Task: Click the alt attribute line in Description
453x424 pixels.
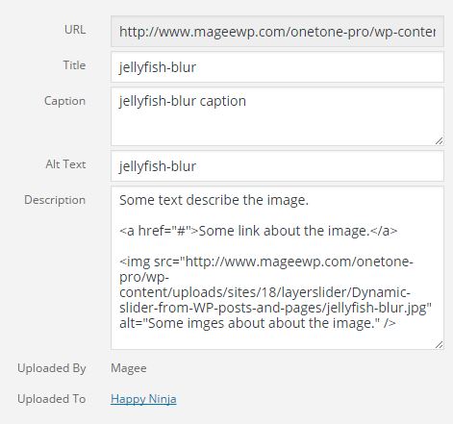Action: [258, 323]
